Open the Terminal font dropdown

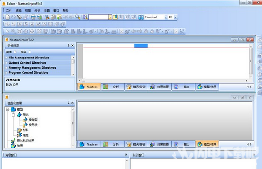point(166,17)
